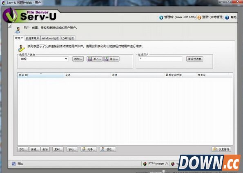Viewport: 243px width, 173px height.
Task: Click the globe icon beside 管理域
Action: tap(161, 18)
